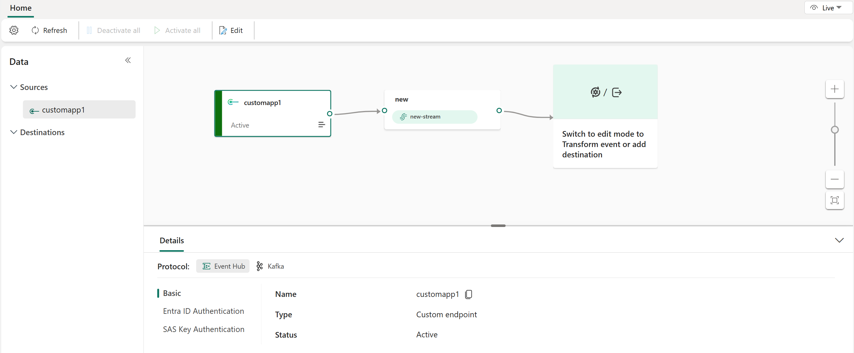The height and width of the screenshot is (353, 854).
Task: Click SAS Key Authentication link in Details
Action: (x=203, y=329)
